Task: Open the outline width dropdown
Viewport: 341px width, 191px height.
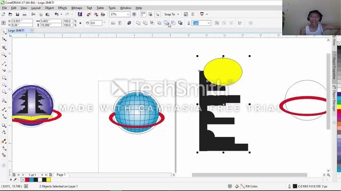Action: point(208,23)
